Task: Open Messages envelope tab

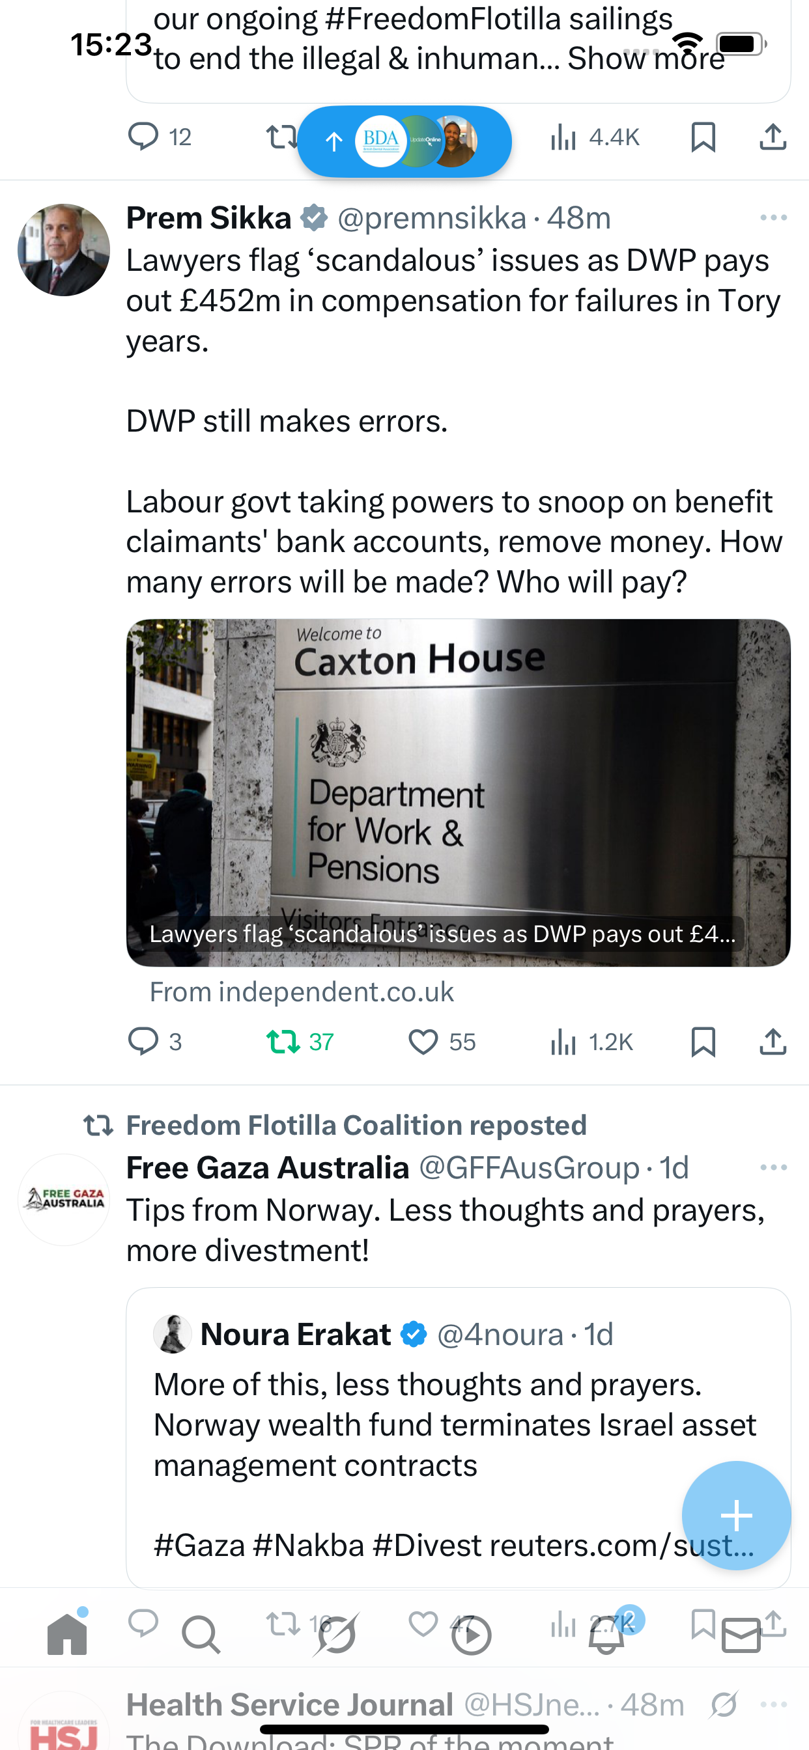Action: tap(741, 1636)
